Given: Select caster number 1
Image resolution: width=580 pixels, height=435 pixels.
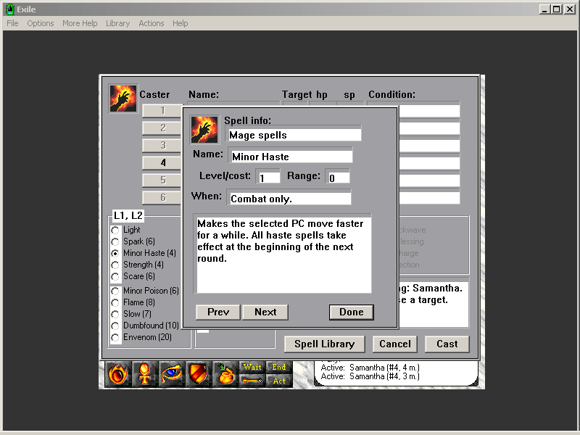Looking at the screenshot, I should click(162, 111).
